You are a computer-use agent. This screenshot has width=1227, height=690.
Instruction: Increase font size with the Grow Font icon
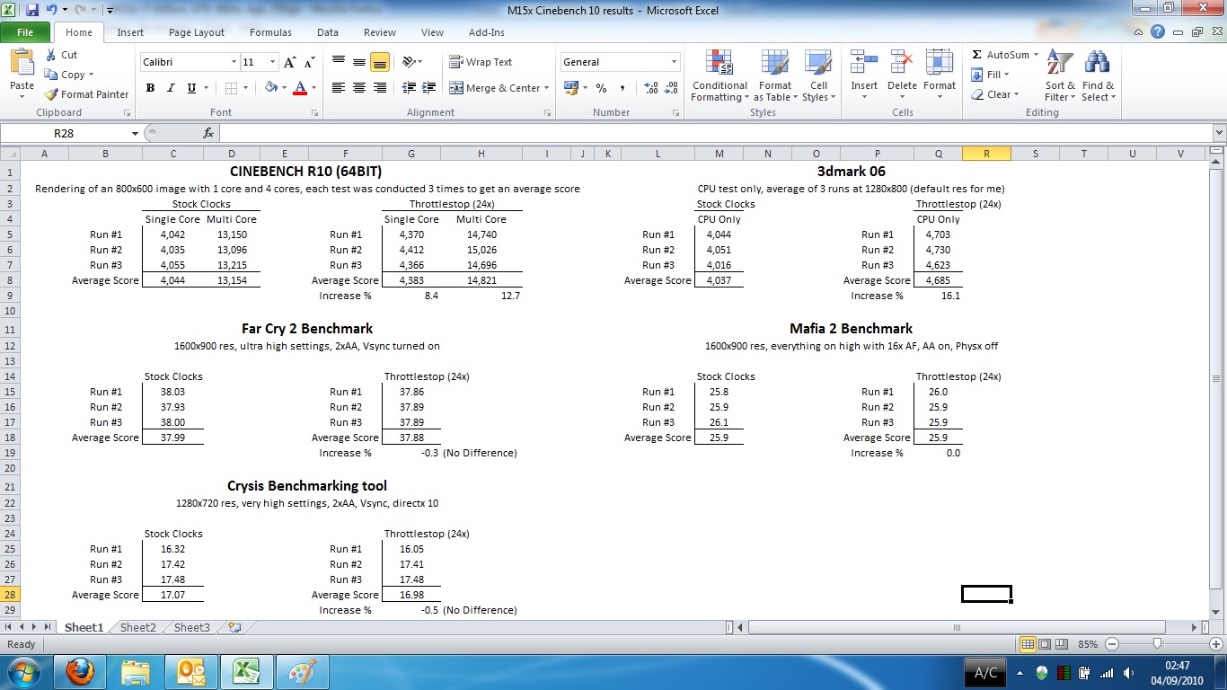tap(289, 62)
